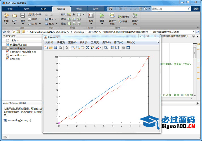Click the green Run button in Editor ribbon
The height and width of the screenshot is (141, 202).
(102, 16)
